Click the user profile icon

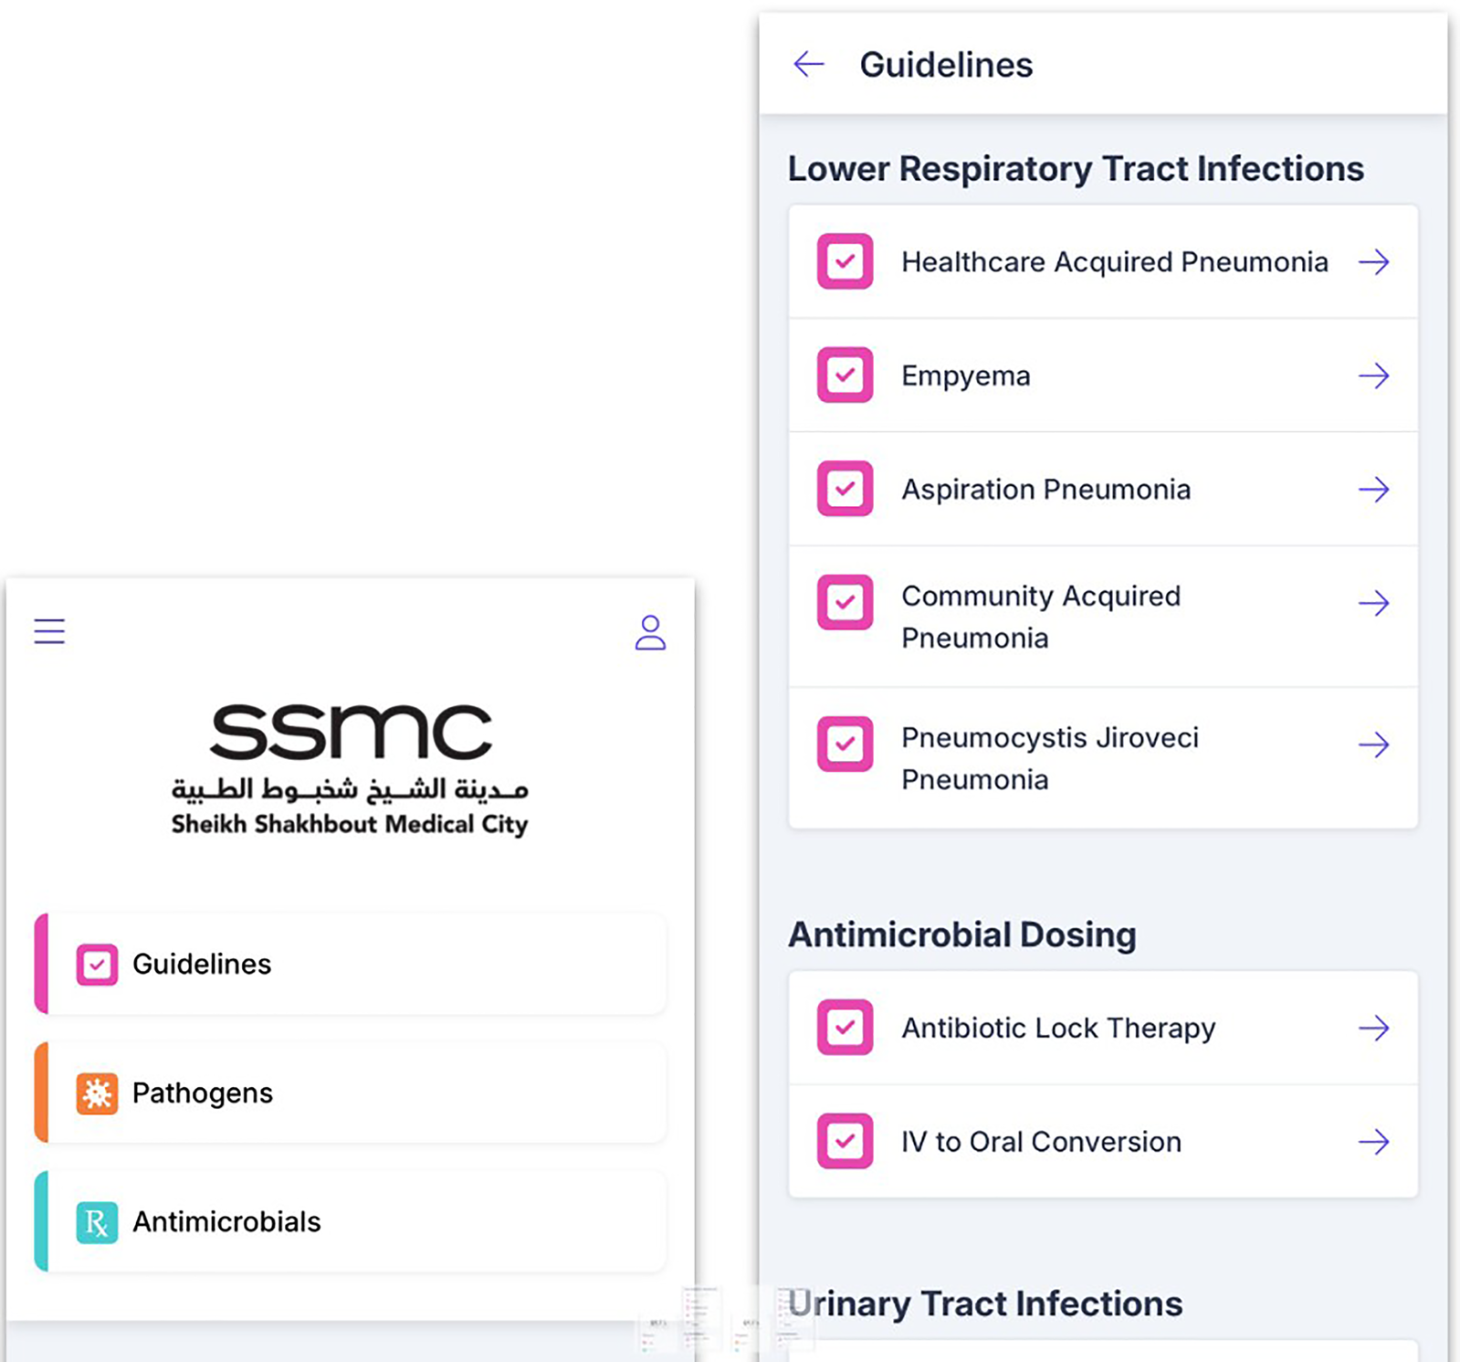coord(650,633)
